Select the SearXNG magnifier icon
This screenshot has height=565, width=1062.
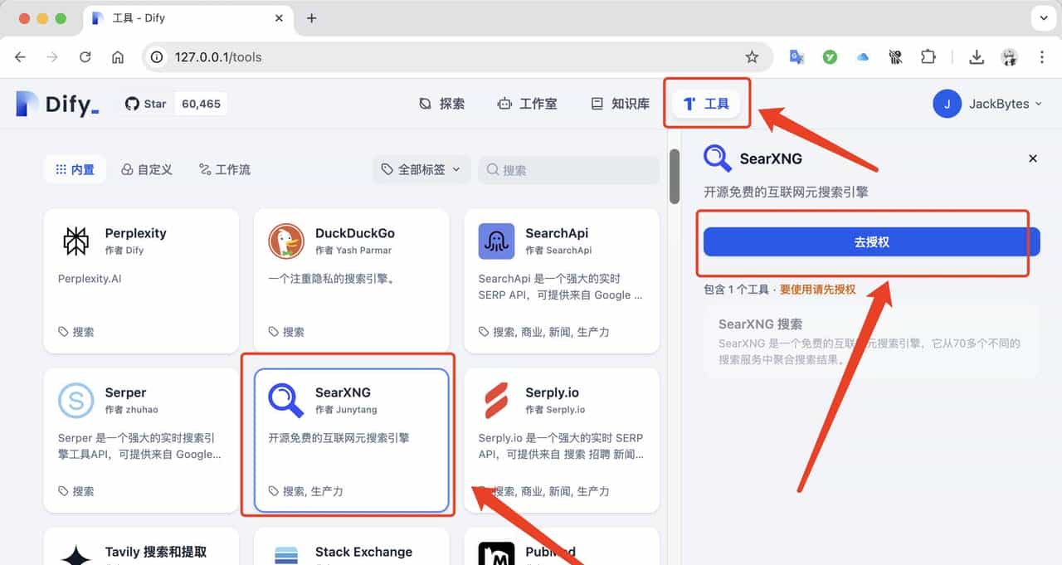tap(285, 400)
